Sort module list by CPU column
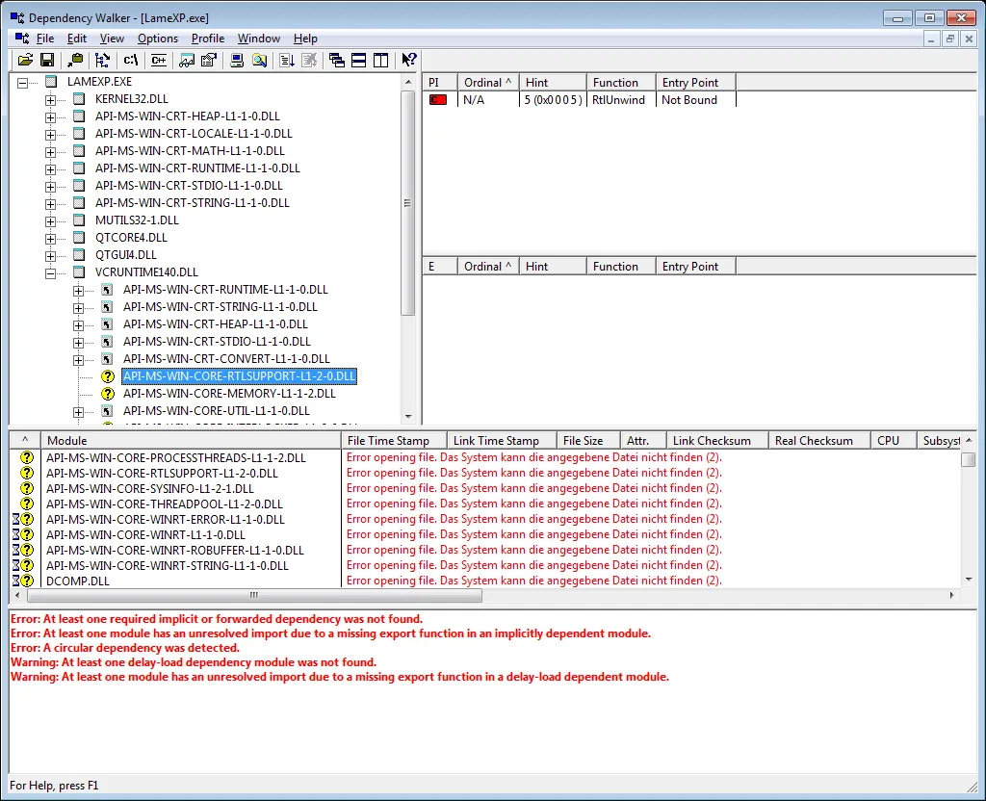The image size is (986, 801). point(893,441)
